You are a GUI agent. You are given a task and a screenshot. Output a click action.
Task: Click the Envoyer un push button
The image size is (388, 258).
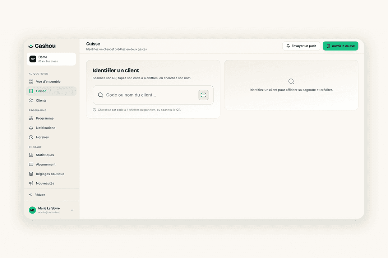tap(301, 46)
